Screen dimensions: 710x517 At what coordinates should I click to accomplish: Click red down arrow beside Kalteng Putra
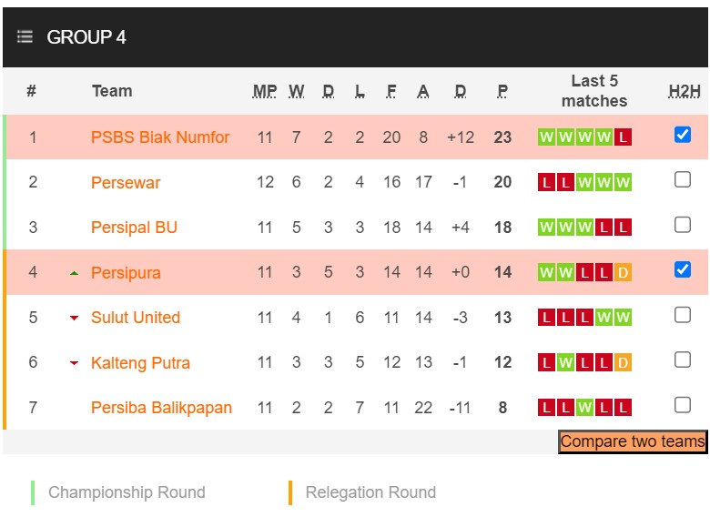[74, 363]
